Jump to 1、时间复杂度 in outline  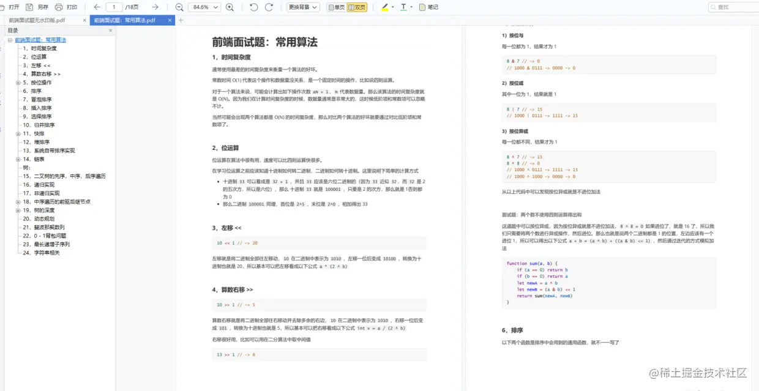click(40, 48)
